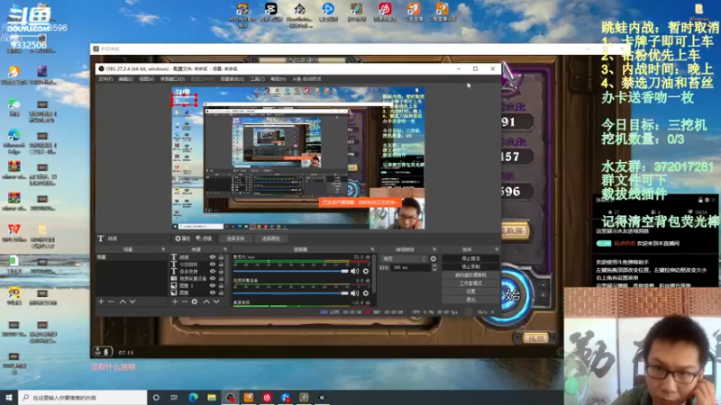
Task: Click the Windows taskbar search box
Action: (83, 397)
